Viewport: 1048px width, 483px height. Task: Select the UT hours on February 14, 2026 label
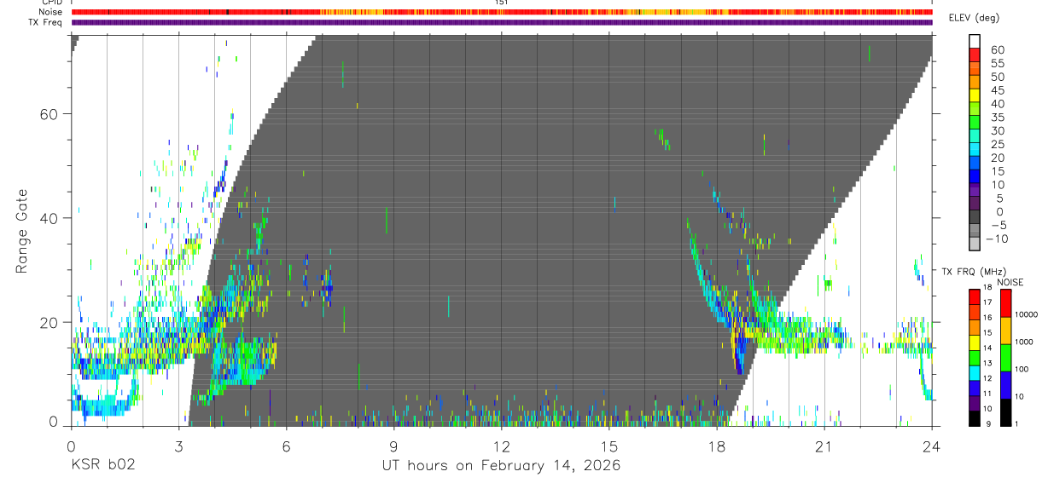pyautogui.click(x=501, y=466)
